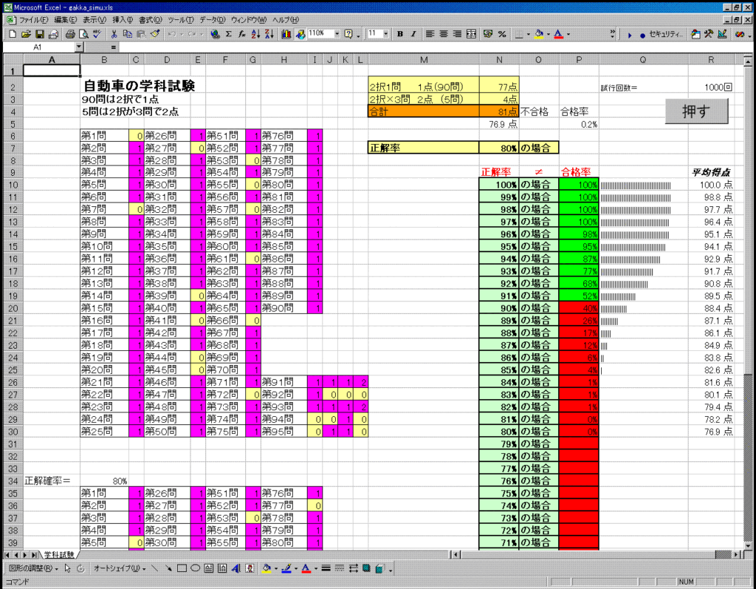
Task: Run the spelling check
Action: click(x=97, y=34)
